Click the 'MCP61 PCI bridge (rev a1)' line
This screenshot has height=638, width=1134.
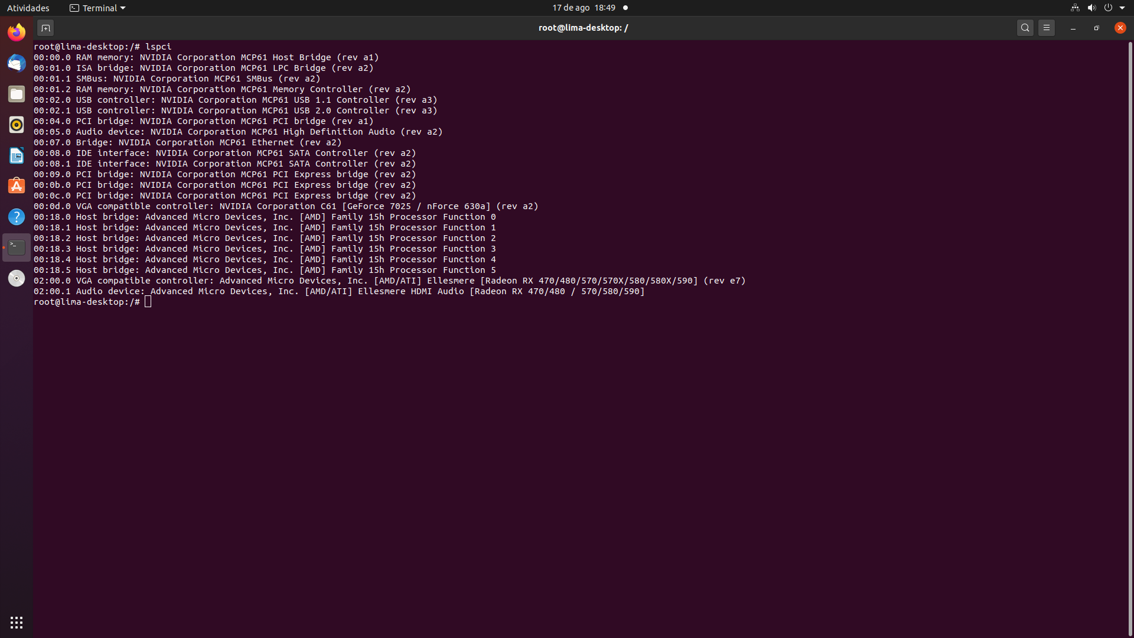204,121
